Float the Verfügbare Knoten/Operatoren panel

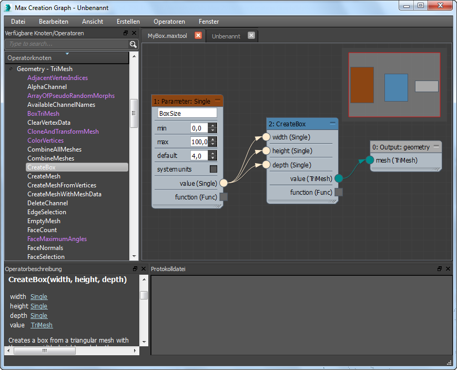pos(126,33)
